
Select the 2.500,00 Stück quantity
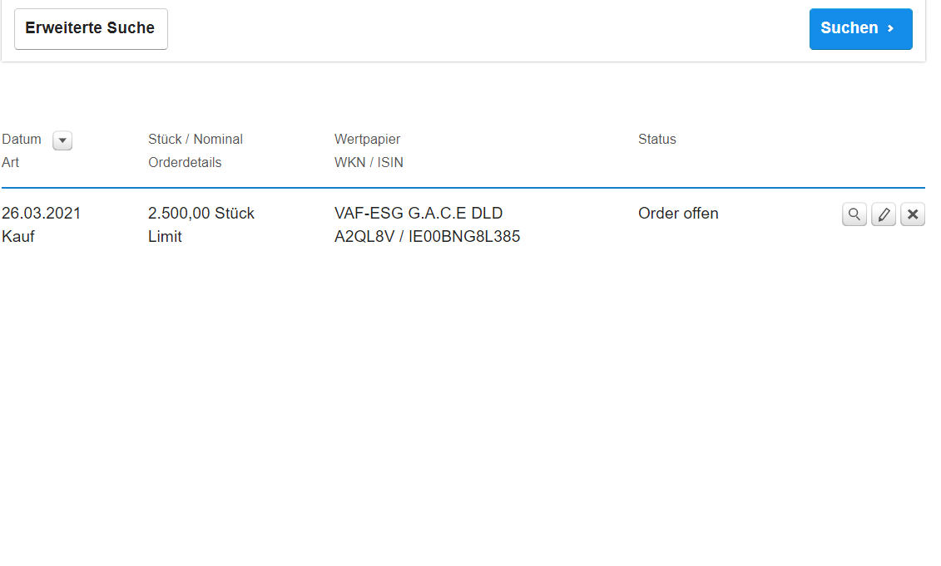point(201,214)
